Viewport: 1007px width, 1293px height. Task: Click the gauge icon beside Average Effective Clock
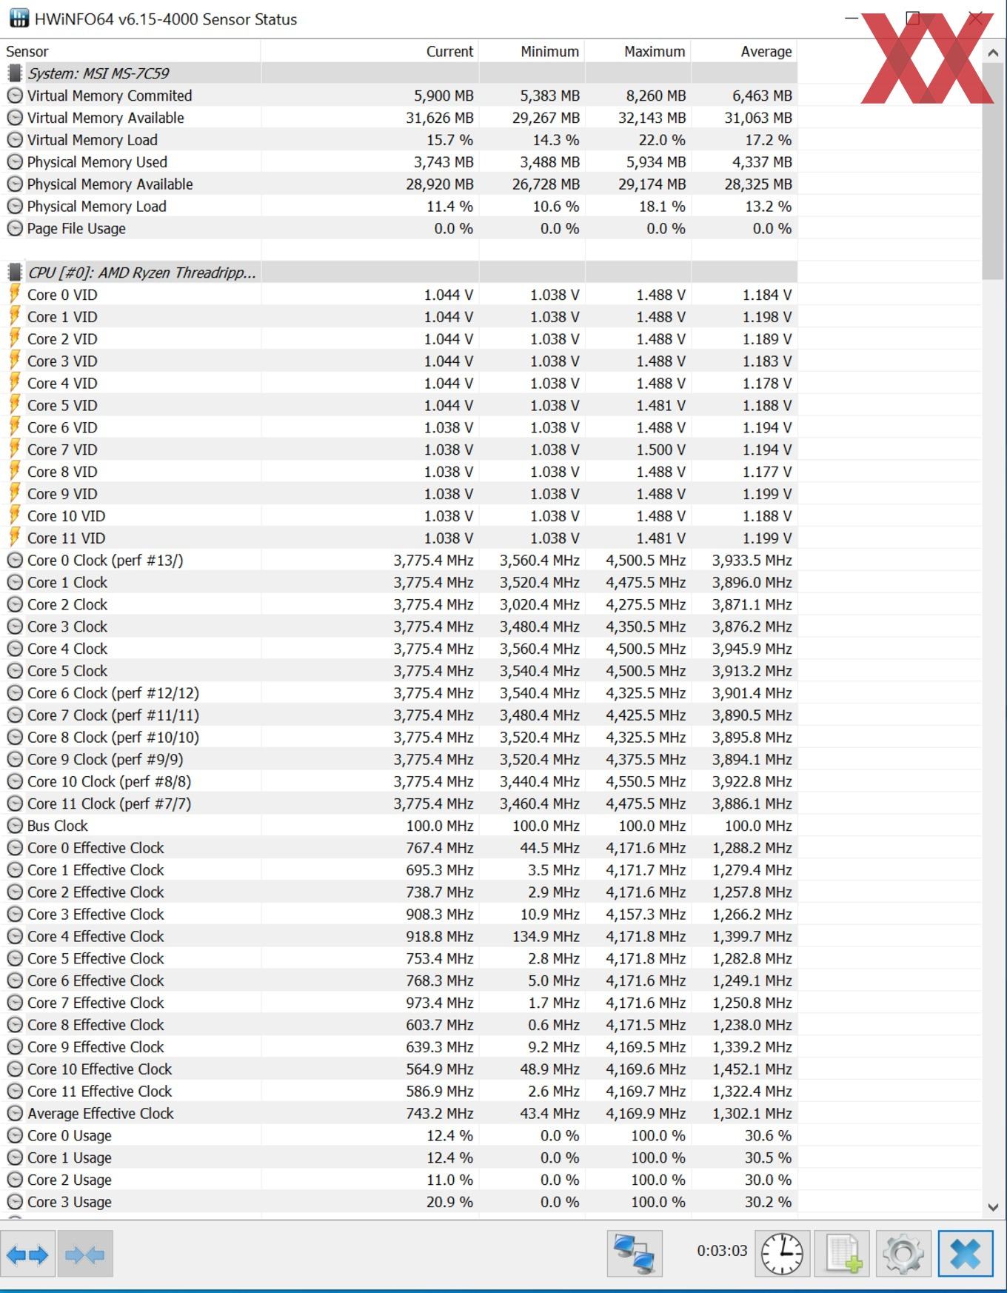pyautogui.click(x=15, y=1113)
